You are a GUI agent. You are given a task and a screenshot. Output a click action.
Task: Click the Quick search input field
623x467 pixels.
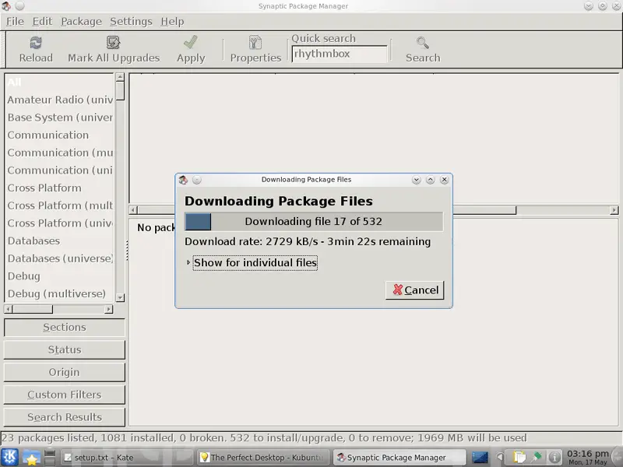(x=340, y=54)
